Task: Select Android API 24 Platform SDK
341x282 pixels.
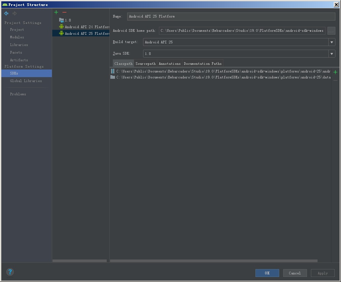Action: (x=87, y=27)
